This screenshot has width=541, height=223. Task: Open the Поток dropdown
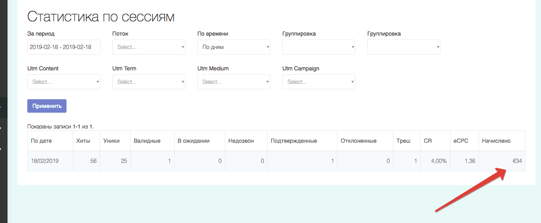pyautogui.click(x=149, y=47)
